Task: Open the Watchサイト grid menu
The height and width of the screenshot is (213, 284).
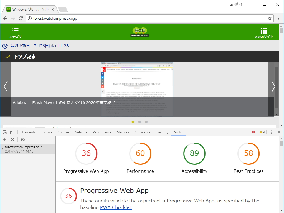Action: [263, 32]
